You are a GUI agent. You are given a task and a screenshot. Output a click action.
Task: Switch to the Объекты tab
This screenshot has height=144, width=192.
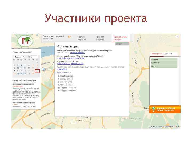point(169,54)
